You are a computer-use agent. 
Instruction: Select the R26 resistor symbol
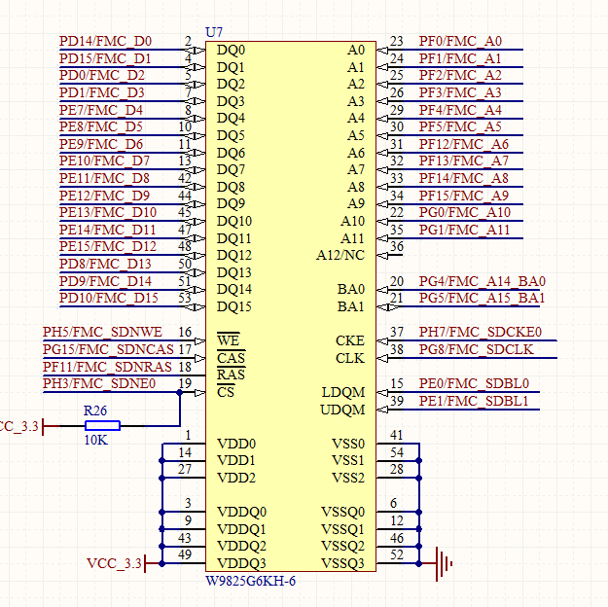point(102,426)
